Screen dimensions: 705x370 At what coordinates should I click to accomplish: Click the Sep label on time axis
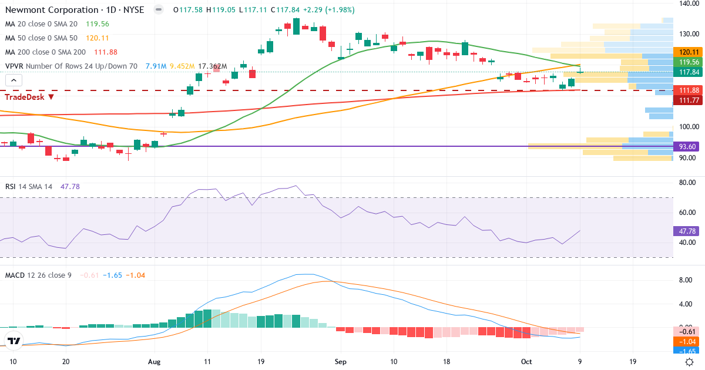pos(340,361)
